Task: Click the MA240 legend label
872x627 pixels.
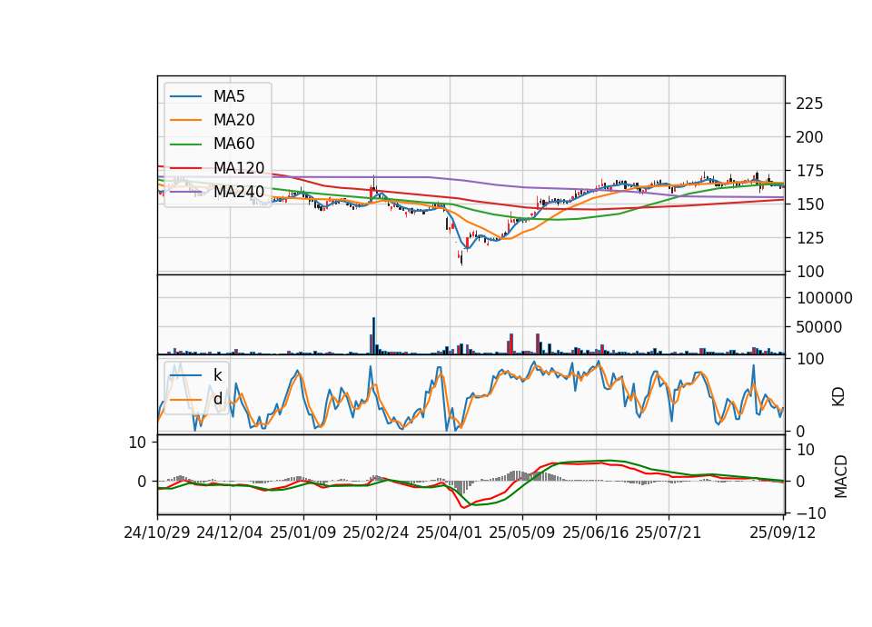Action: 239,192
